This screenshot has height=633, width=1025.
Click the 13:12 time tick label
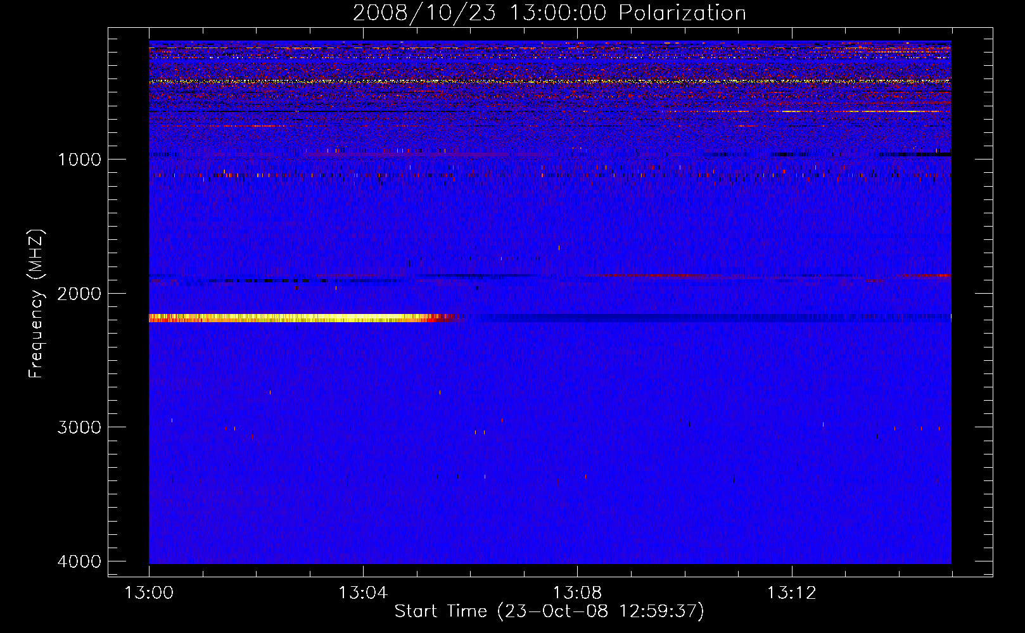coord(792,593)
